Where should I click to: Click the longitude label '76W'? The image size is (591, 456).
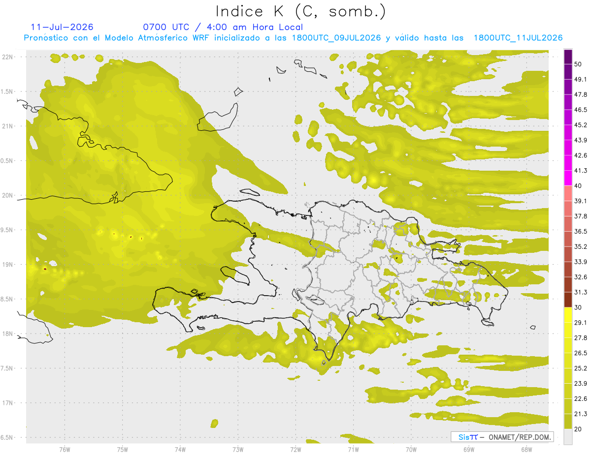pos(65,449)
